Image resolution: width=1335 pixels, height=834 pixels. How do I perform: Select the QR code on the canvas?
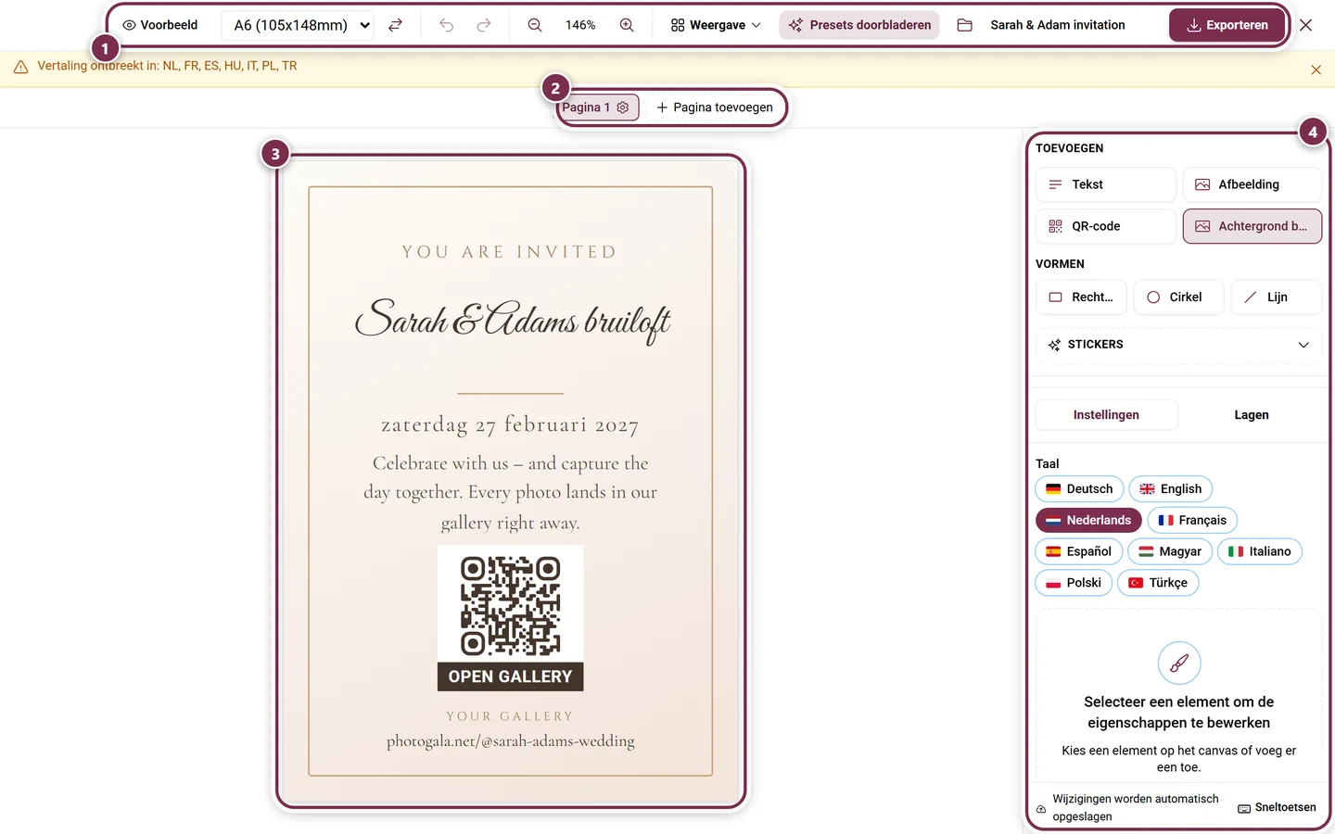(511, 618)
